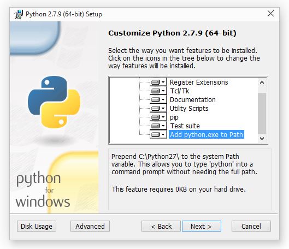Click the Python setup installer icon in the title bar

(x=19, y=14)
